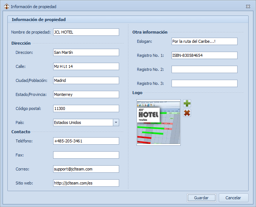Image resolution: width=256 pixels, height=207 pixels.
Task: Click the Nombre de propiedad field
Action: pos(86,32)
